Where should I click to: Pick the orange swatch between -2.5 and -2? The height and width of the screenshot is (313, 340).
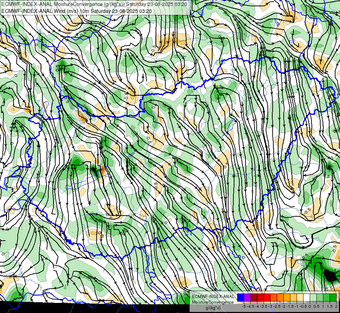[280, 298]
